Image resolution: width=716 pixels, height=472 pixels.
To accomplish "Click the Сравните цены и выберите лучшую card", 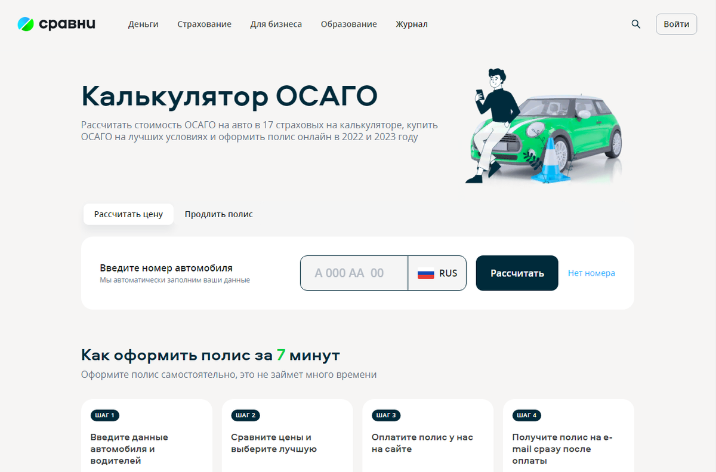I will [288, 436].
